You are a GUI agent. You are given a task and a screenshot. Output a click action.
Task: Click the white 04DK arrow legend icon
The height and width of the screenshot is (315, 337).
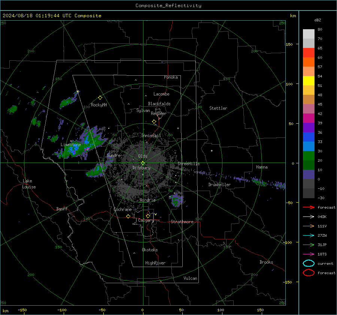(309, 217)
